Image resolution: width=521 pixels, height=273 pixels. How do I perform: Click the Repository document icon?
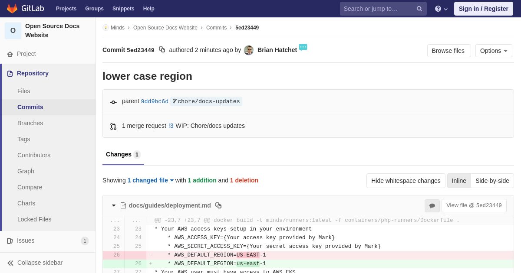coord(10,74)
